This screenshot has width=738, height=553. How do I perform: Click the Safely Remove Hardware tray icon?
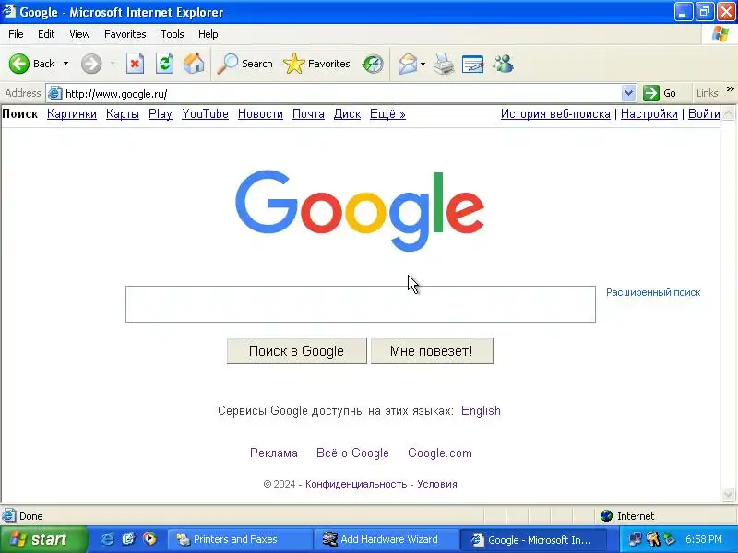click(669, 539)
